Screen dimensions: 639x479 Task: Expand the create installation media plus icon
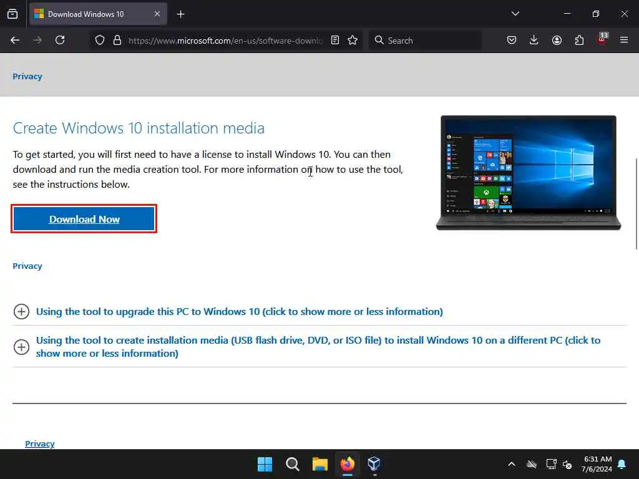(x=21, y=347)
